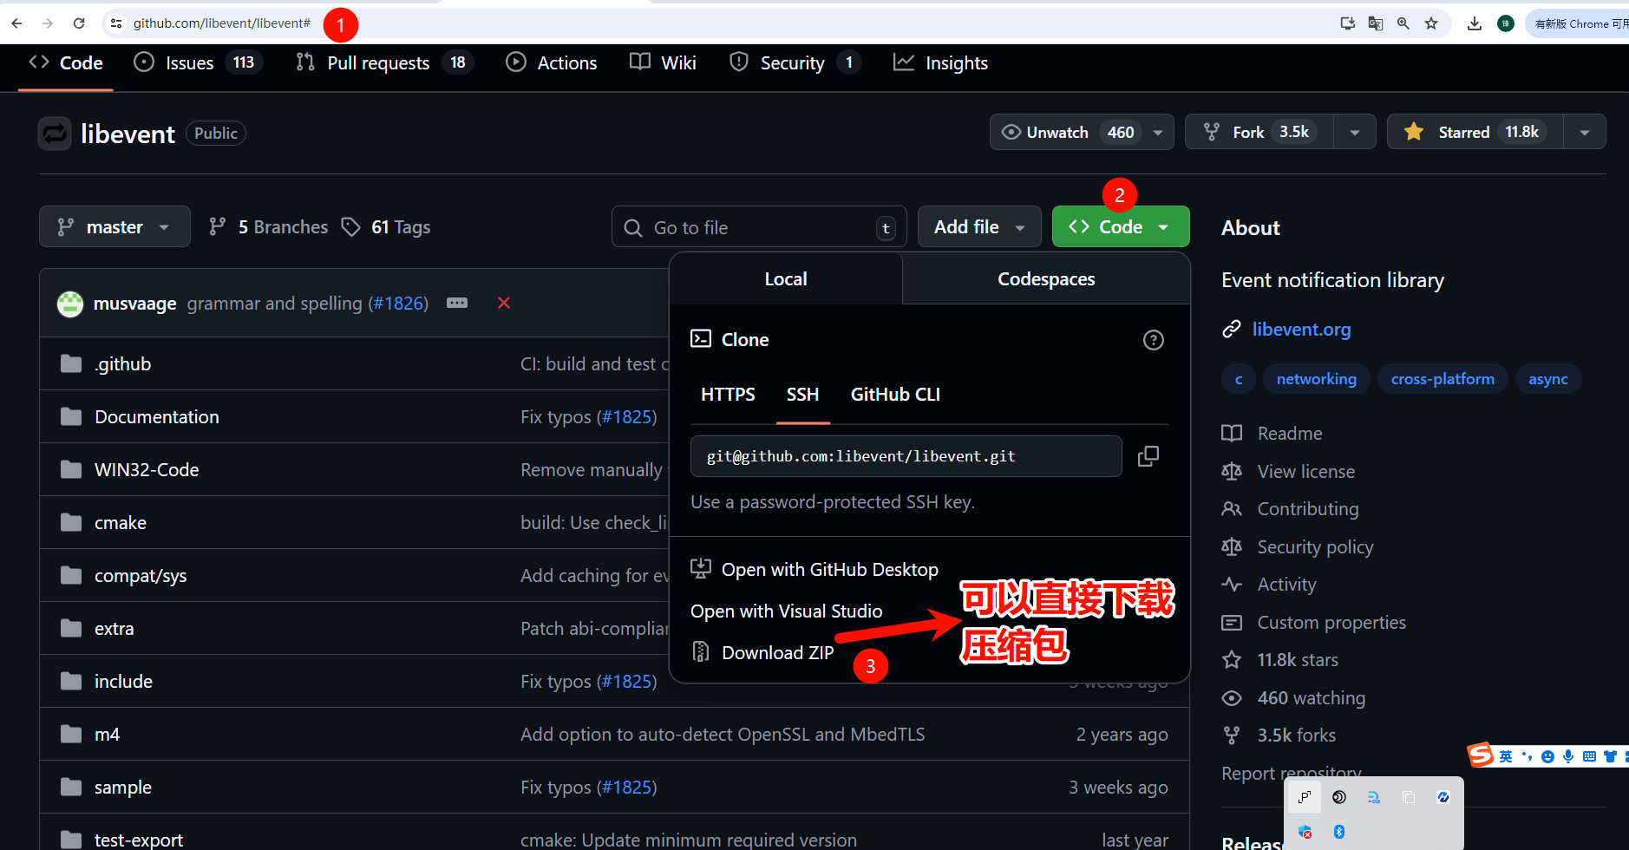Copy the SSH clone URL to clipboard
Viewport: 1629px width, 850px height.
tap(1148, 456)
